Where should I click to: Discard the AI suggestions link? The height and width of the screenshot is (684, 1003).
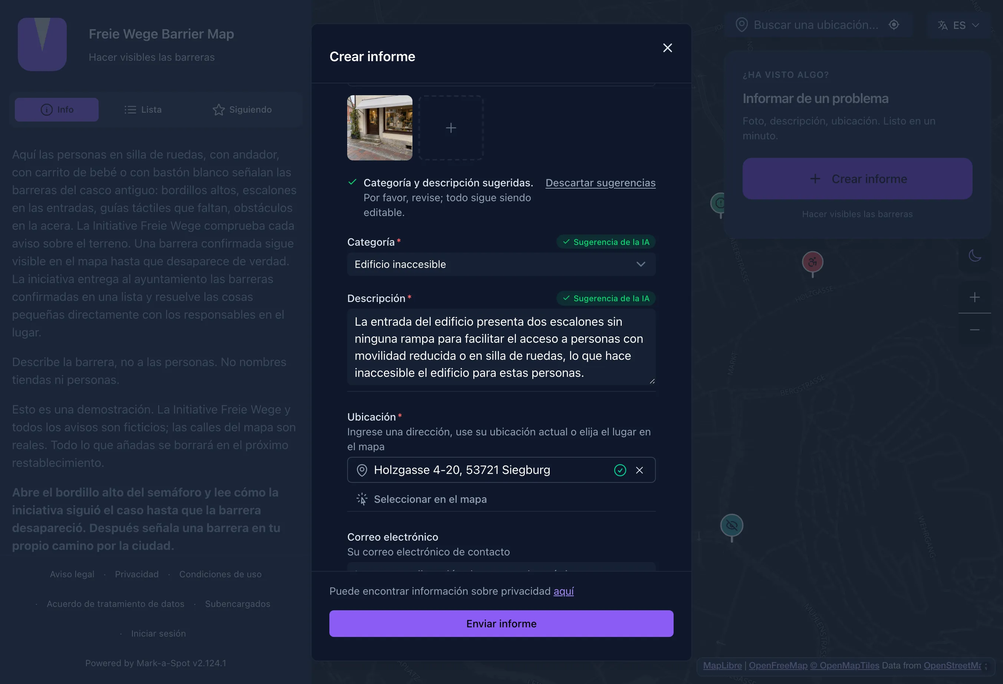(600, 183)
